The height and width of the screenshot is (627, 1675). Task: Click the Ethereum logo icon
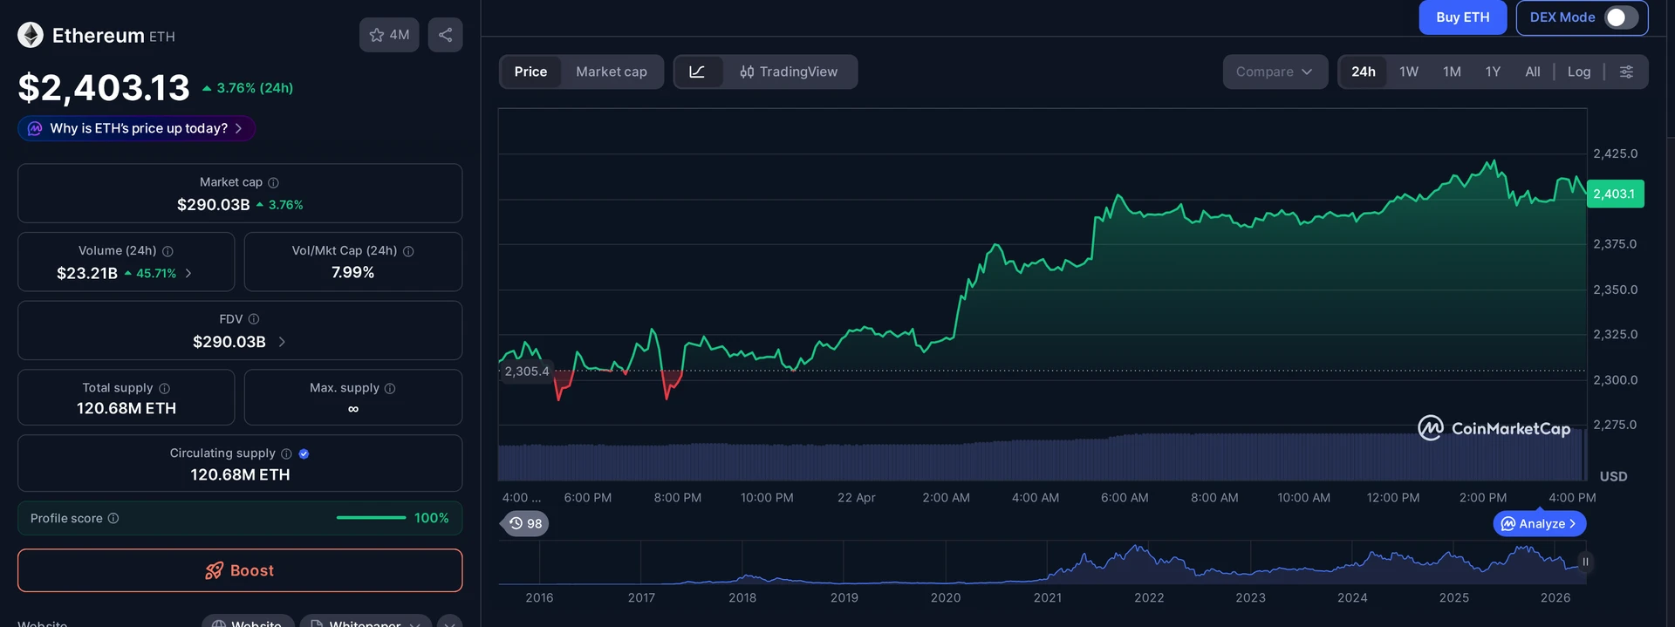pyautogui.click(x=31, y=35)
